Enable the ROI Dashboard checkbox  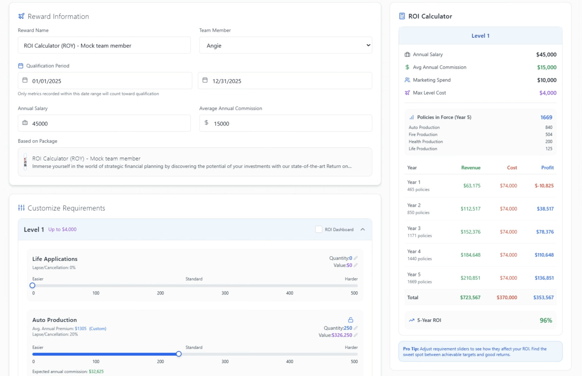coord(319,229)
